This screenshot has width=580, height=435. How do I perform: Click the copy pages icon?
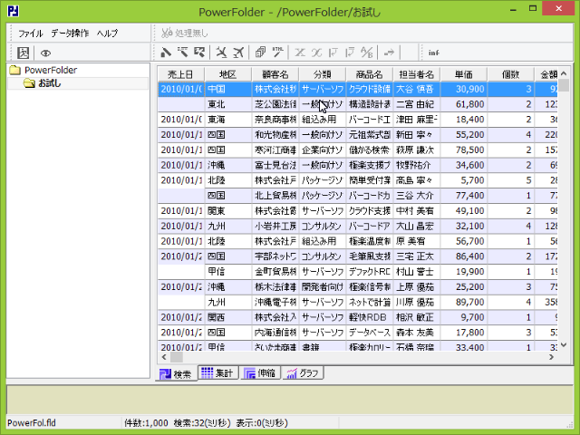260,53
